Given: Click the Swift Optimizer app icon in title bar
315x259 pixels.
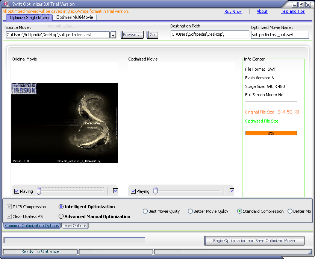Looking at the screenshot, I should [6, 4].
